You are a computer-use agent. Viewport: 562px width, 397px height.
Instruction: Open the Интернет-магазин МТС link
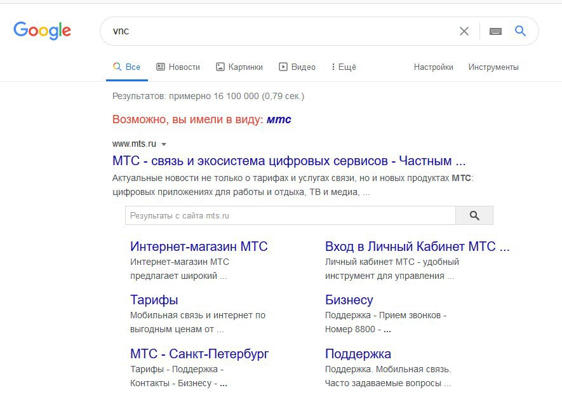click(x=199, y=246)
